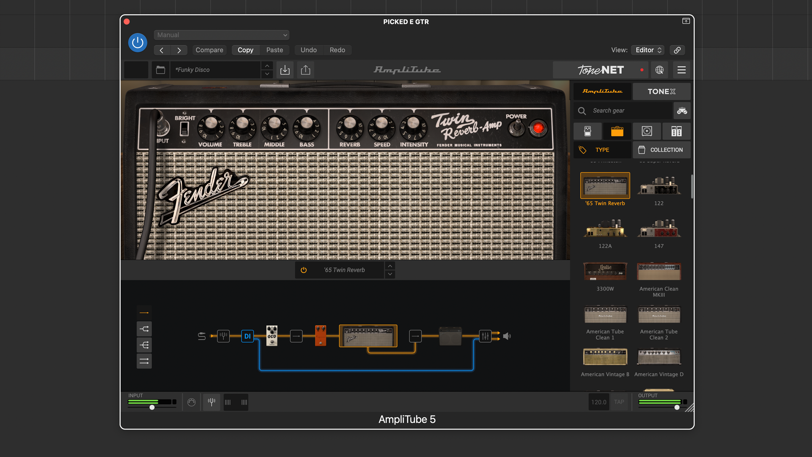Click the Search gear field
The width and height of the screenshot is (812, 457).
(x=623, y=111)
